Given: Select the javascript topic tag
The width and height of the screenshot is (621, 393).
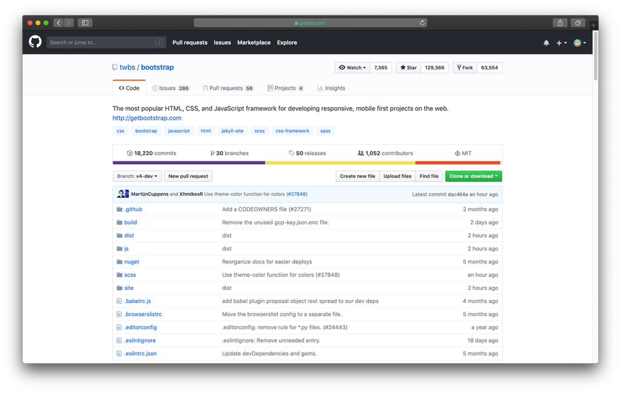Looking at the screenshot, I should click(x=179, y=131).
